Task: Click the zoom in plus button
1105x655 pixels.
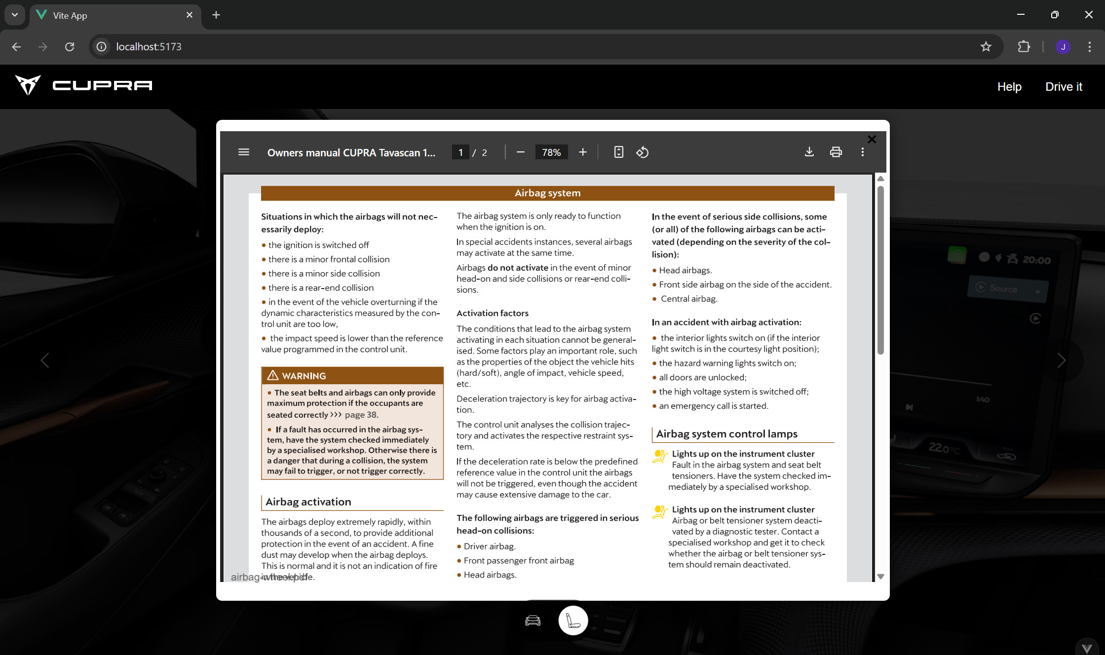Action: 583,152
